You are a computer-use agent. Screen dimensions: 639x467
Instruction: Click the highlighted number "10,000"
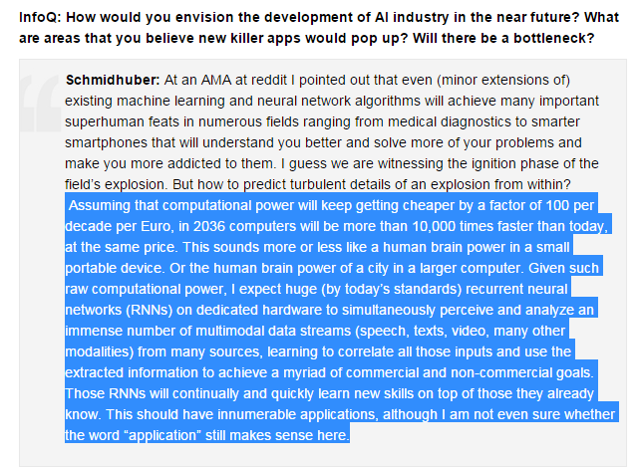coord(436,226)
